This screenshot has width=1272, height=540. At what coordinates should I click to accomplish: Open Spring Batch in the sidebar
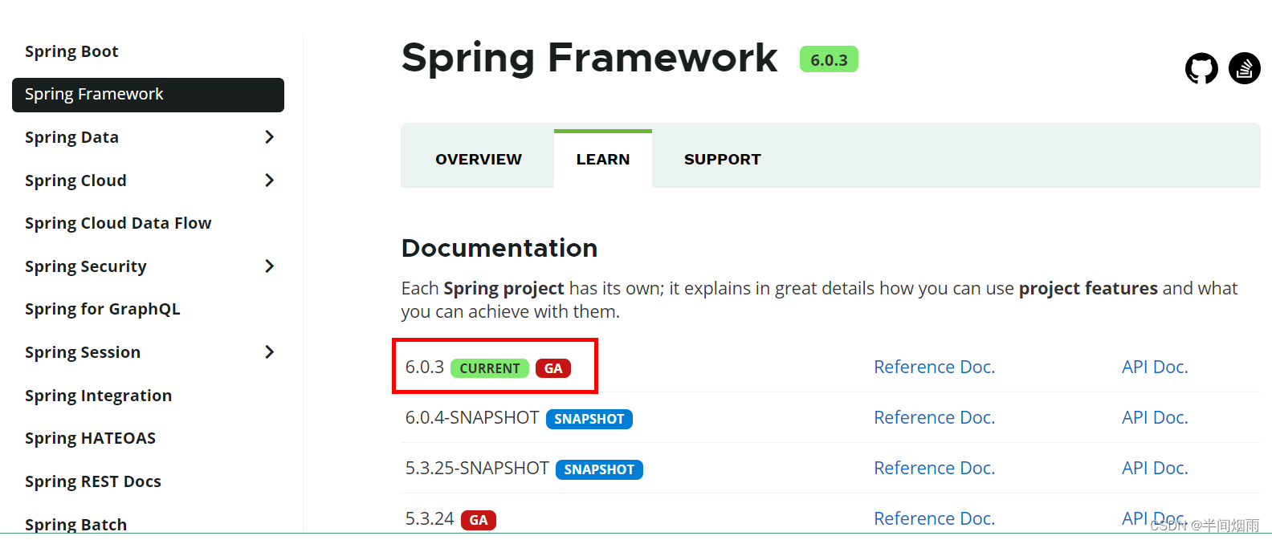75,525
